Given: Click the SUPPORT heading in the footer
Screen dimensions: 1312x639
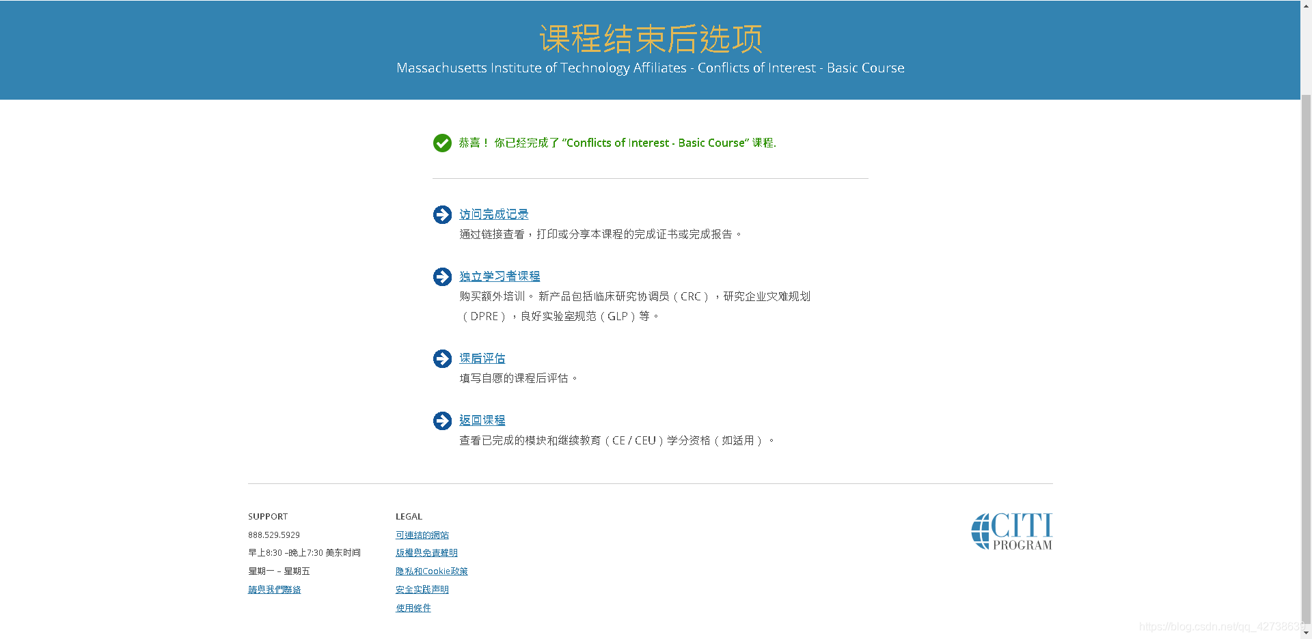Looking at the screenshot, I should click(x=268, y=517).
